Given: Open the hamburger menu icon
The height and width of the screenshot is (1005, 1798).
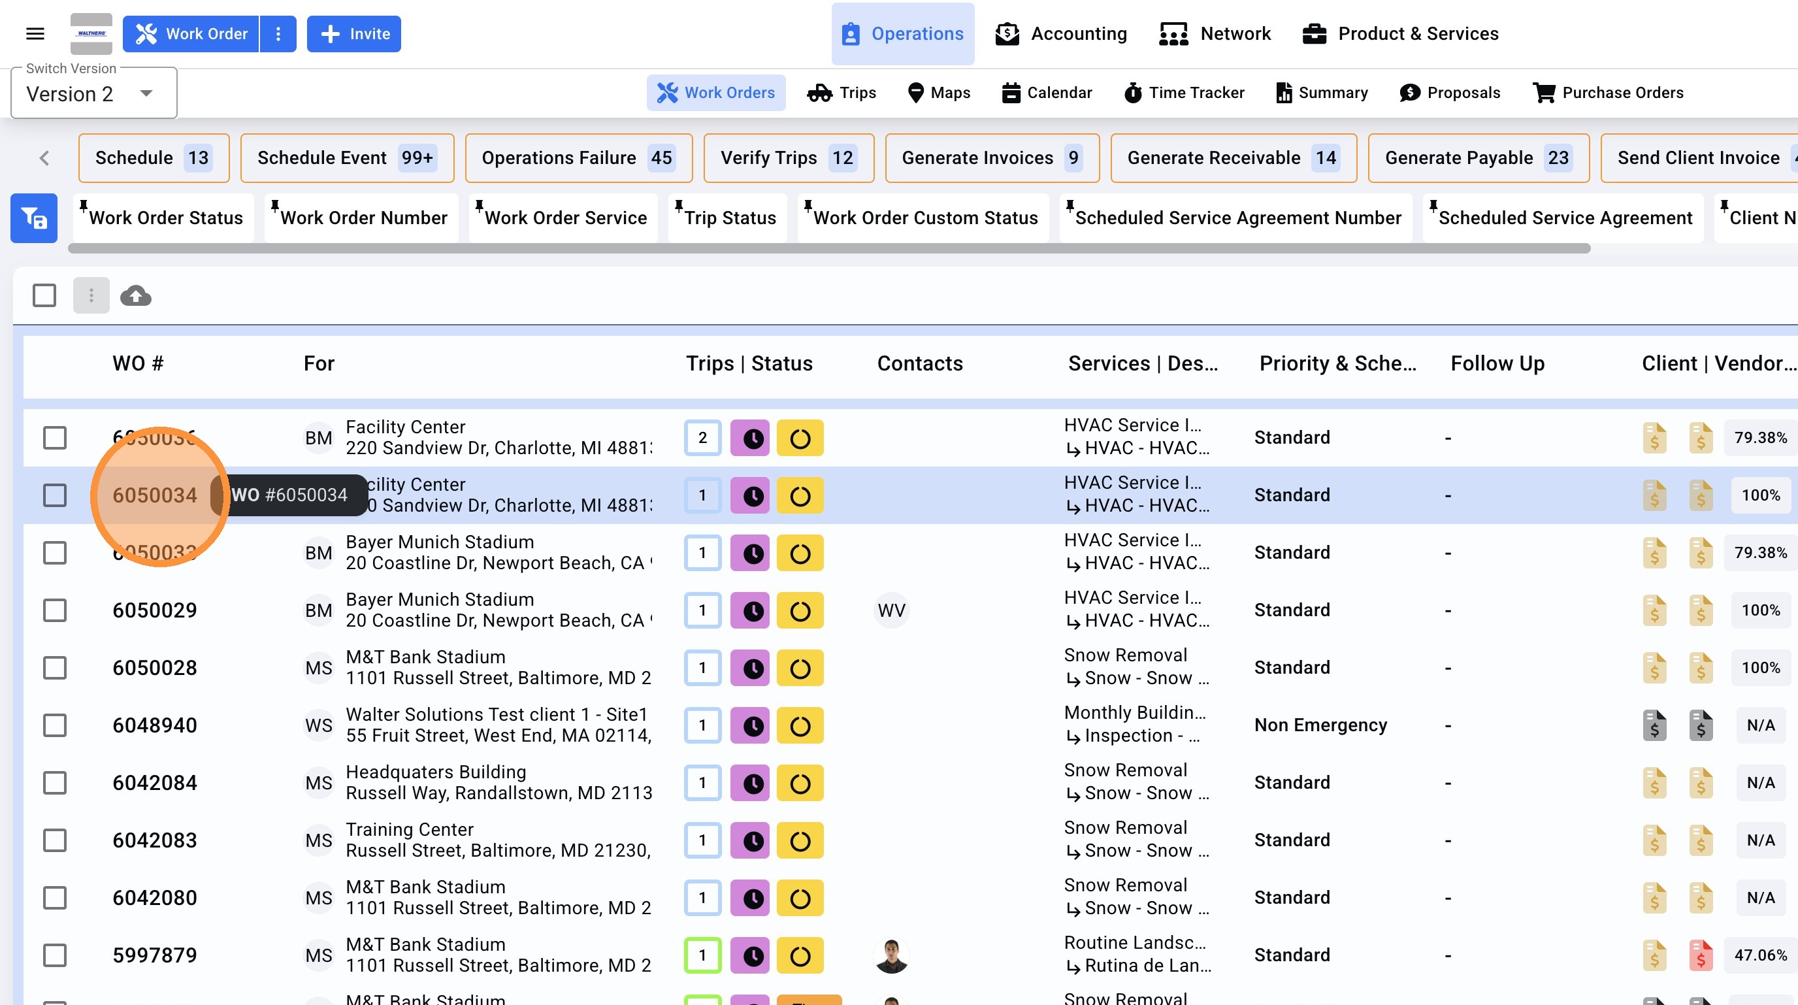Looking at the screenshot, I should 35,33.
